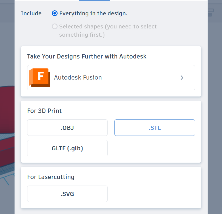Choose the "Selected shapes" radio option
222x214 pixels.
click(x=55, y=27)
